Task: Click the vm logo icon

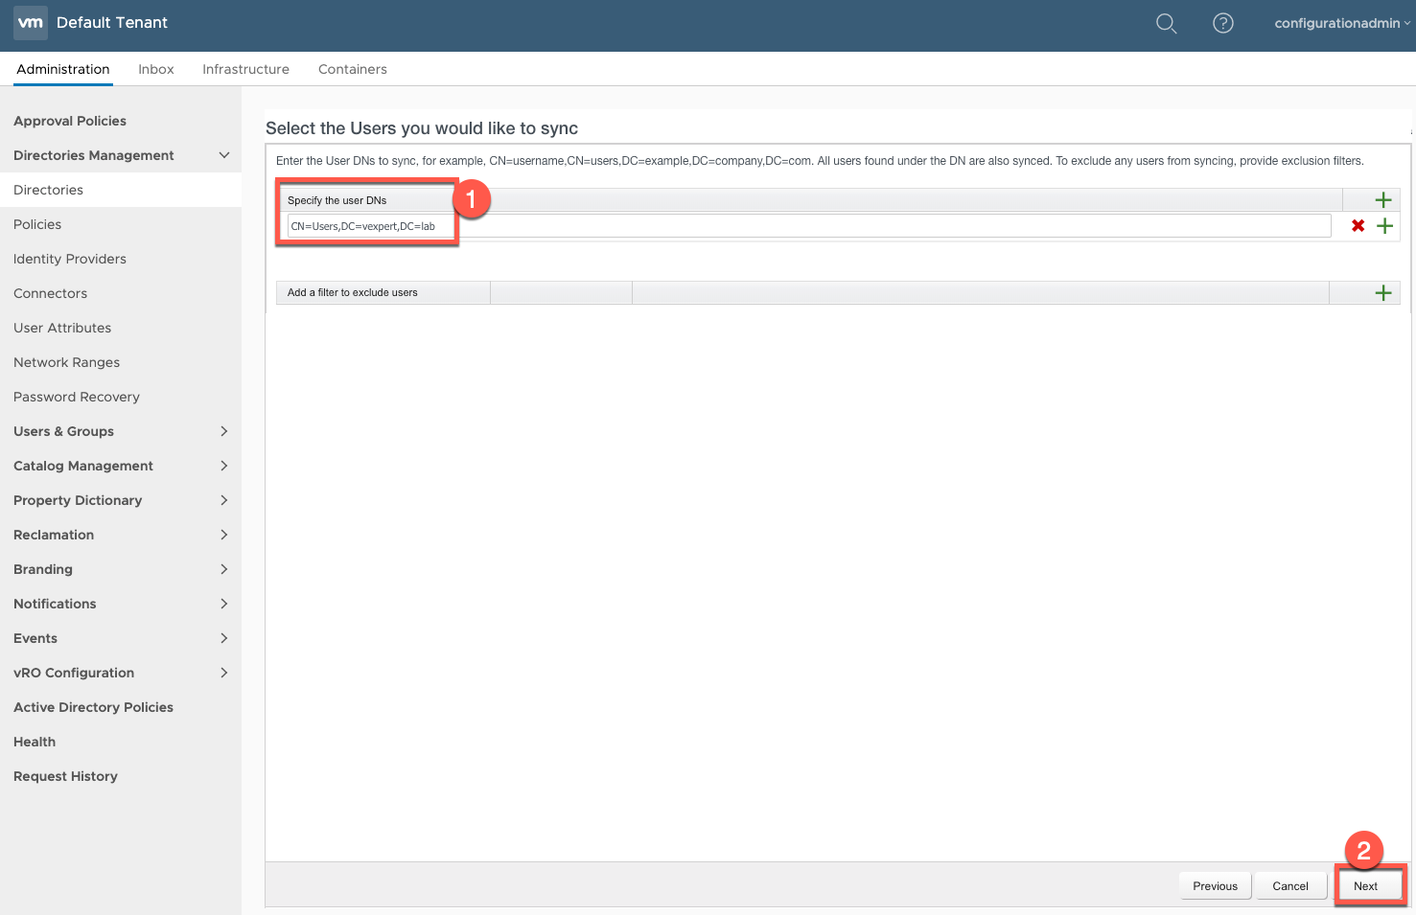Action: (x=31, y=23)
